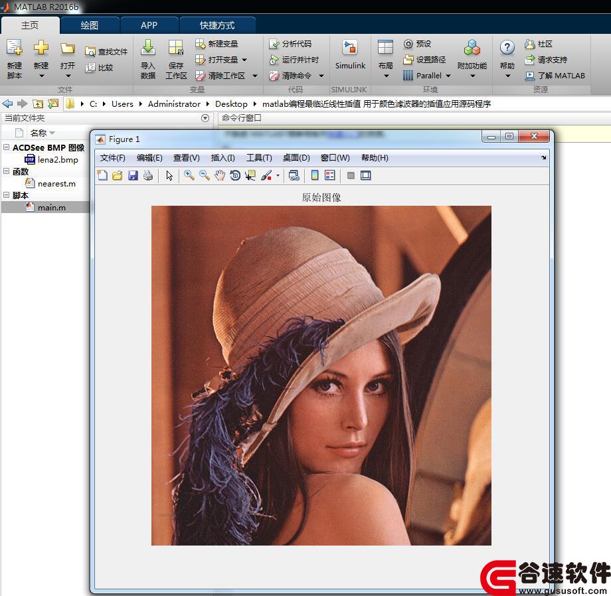Open the 工具(T) menu in Figure 1
The height and width of the screenshot is (596, 611).
pyautogui.click(x=259, y=158)
